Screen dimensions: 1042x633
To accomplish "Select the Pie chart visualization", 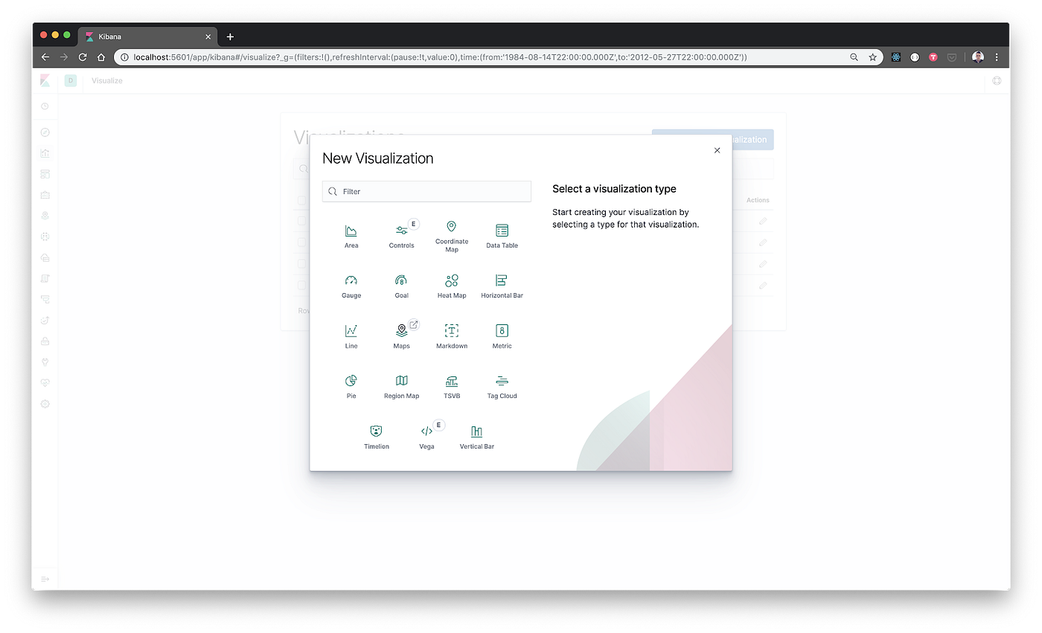I will (x=351, y=387).
